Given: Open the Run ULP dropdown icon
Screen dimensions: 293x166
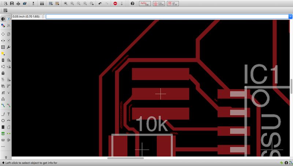Looking at the screenshot, I should (x=57, y=3).
